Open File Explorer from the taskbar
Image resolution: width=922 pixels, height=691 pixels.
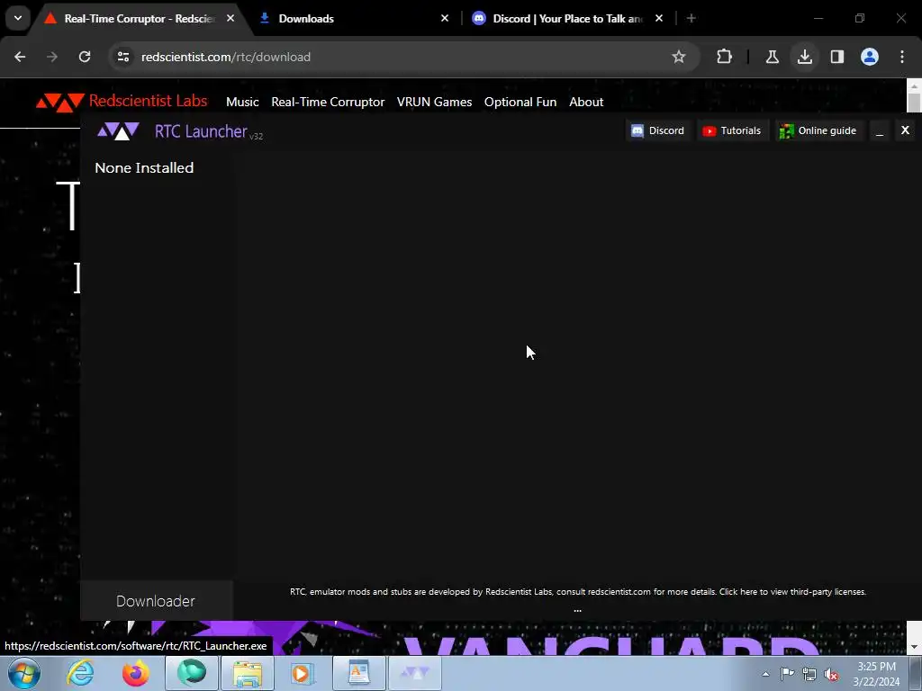[x=248, y=673]
